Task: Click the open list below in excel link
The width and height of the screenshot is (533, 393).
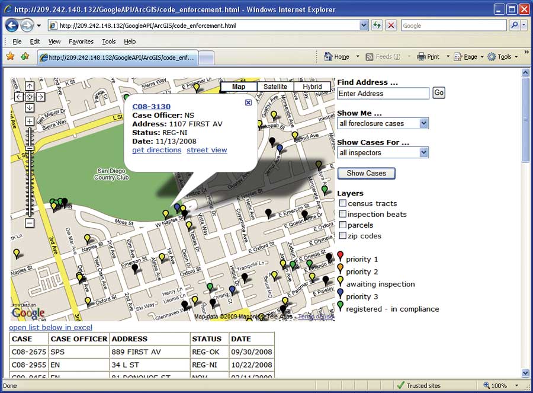Action: [51, 327]
